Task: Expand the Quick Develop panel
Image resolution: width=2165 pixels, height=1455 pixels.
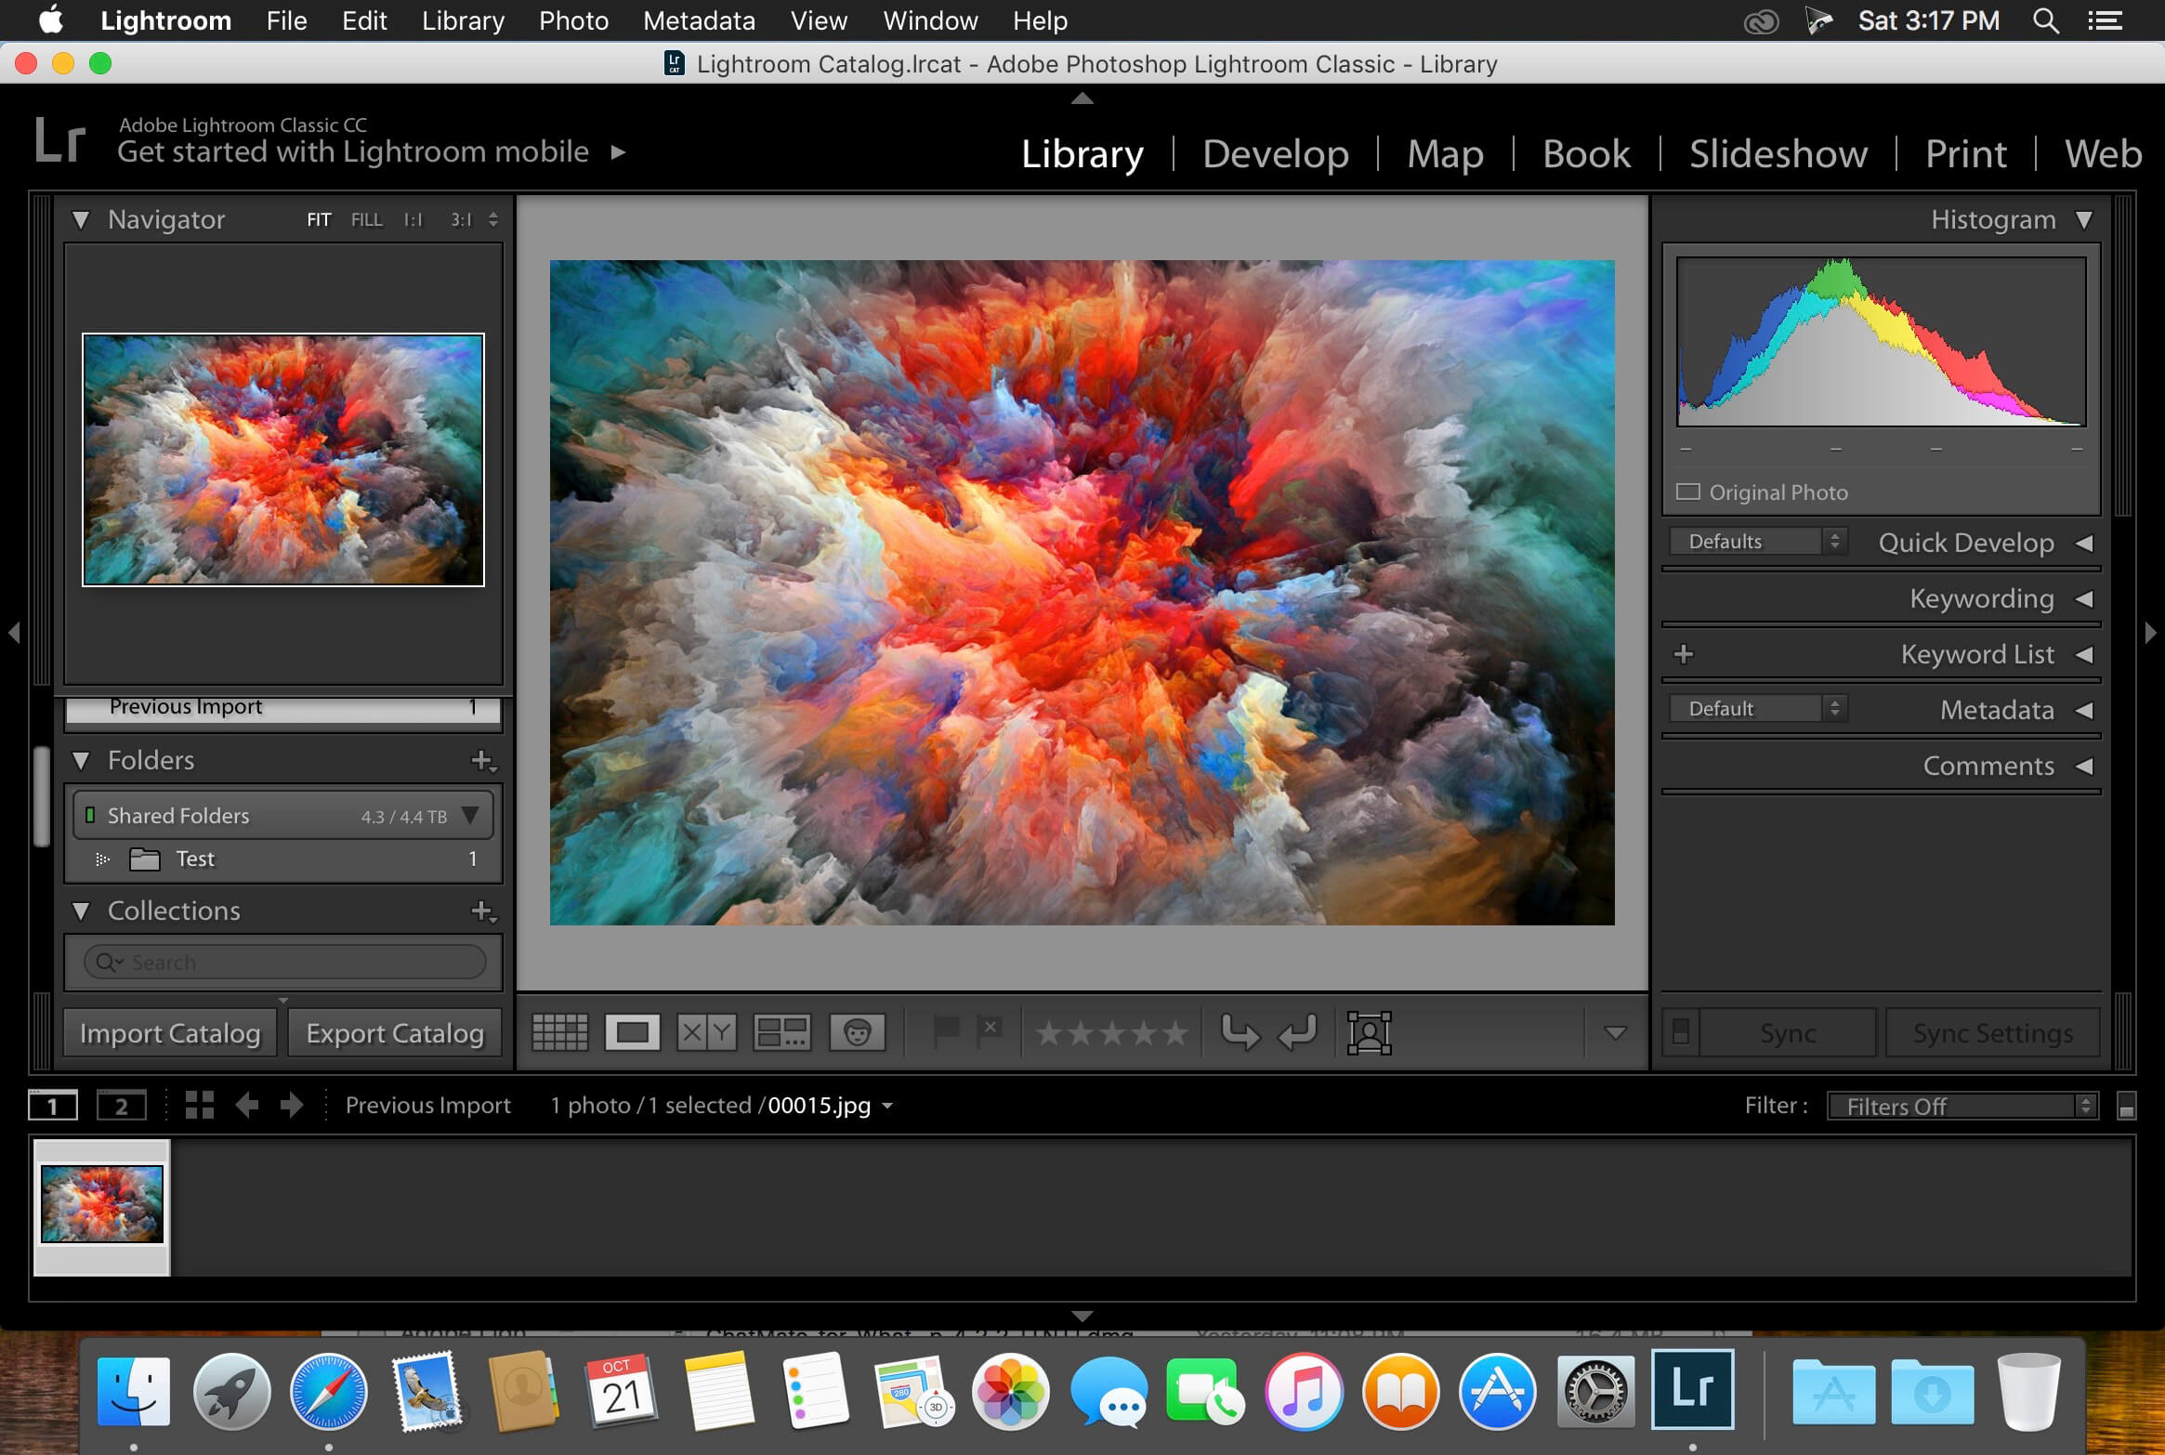Action: point(2080,541)
